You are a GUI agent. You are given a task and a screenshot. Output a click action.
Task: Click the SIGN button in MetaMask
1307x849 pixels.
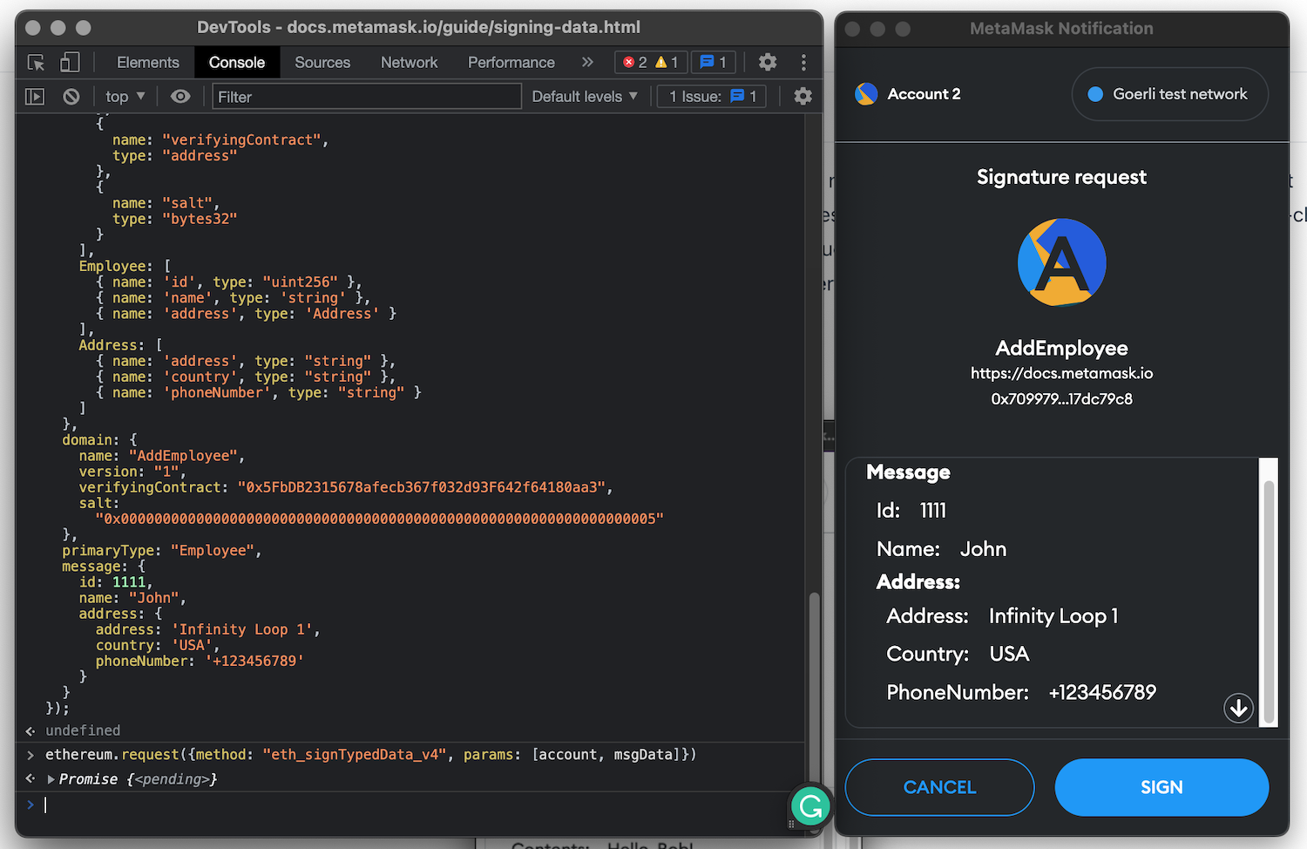coord(1161,787)
